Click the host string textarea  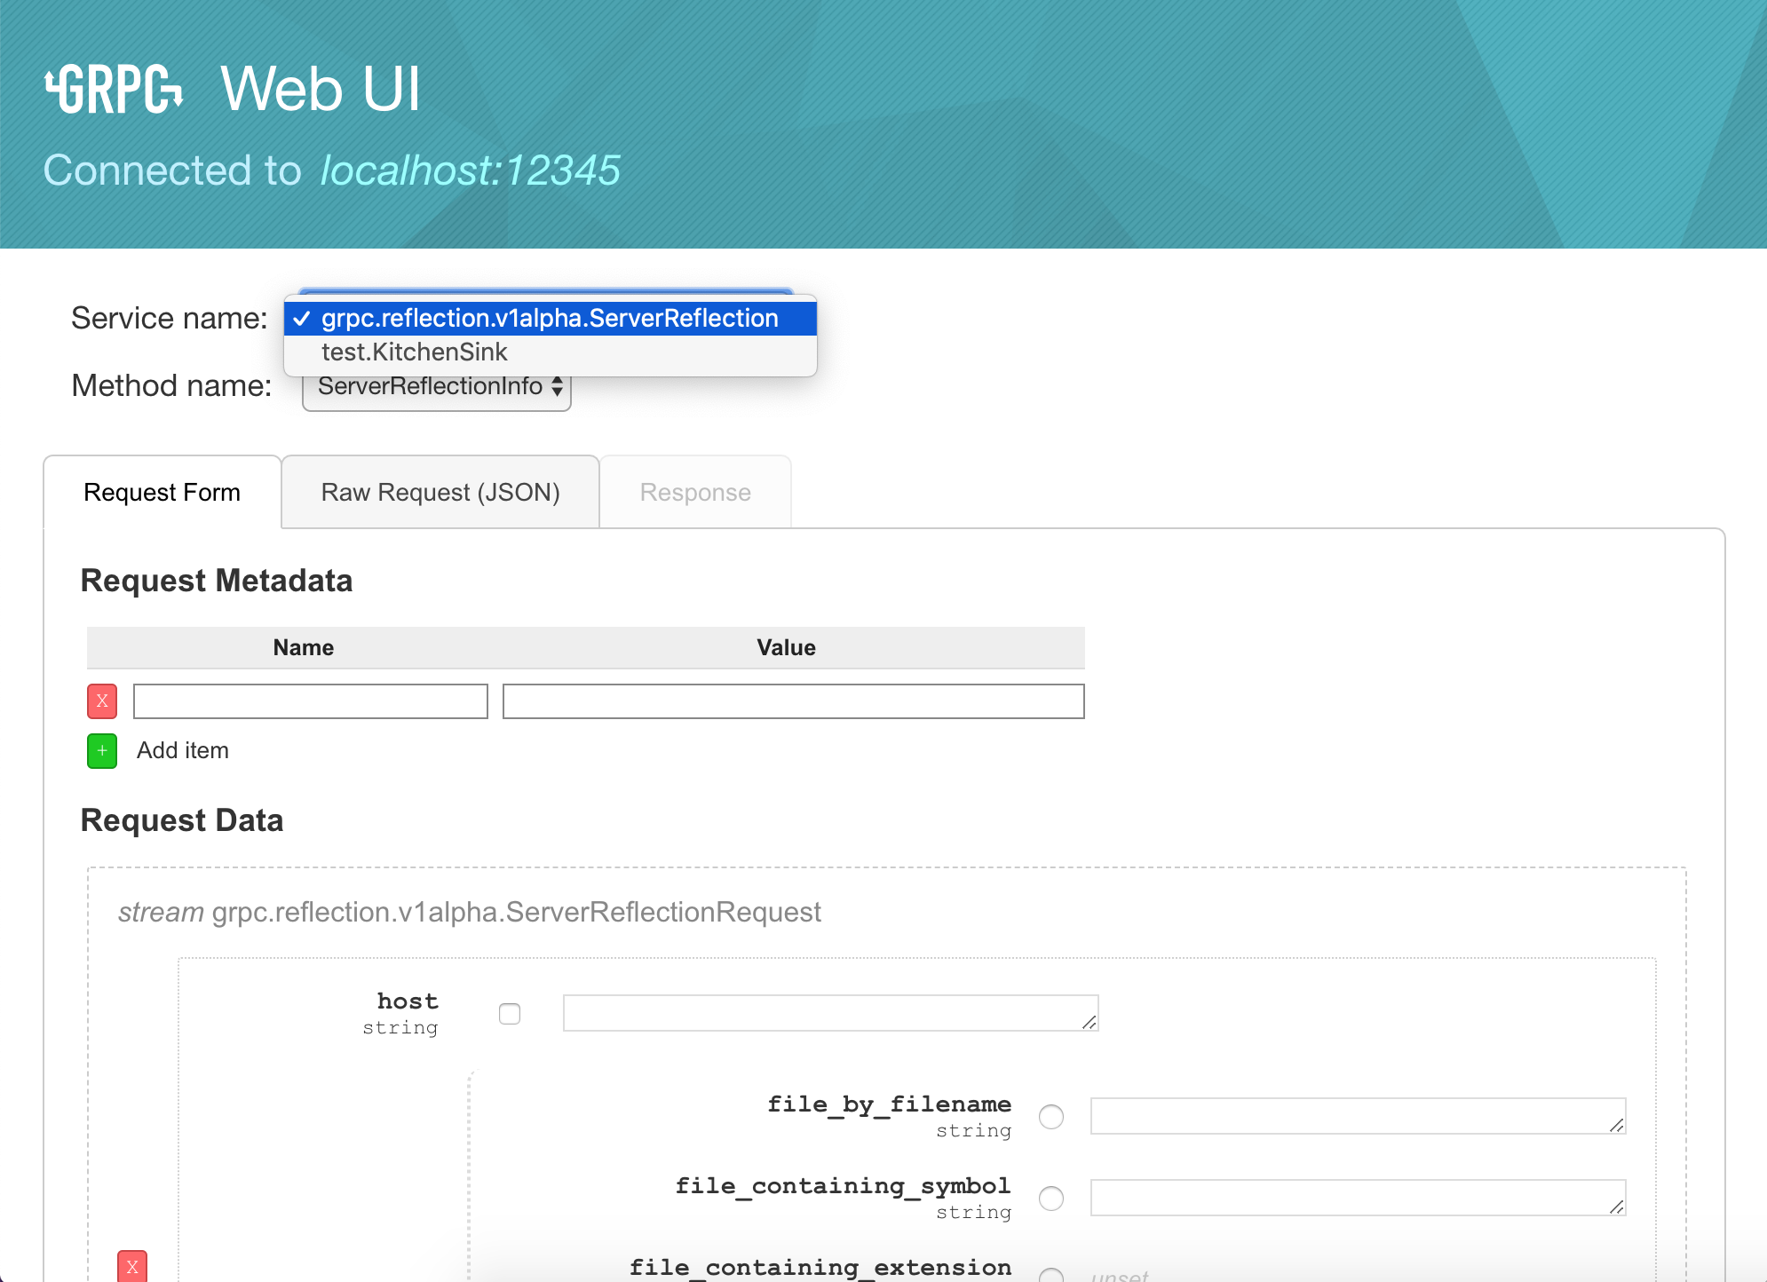click(x=829, y=1013)
